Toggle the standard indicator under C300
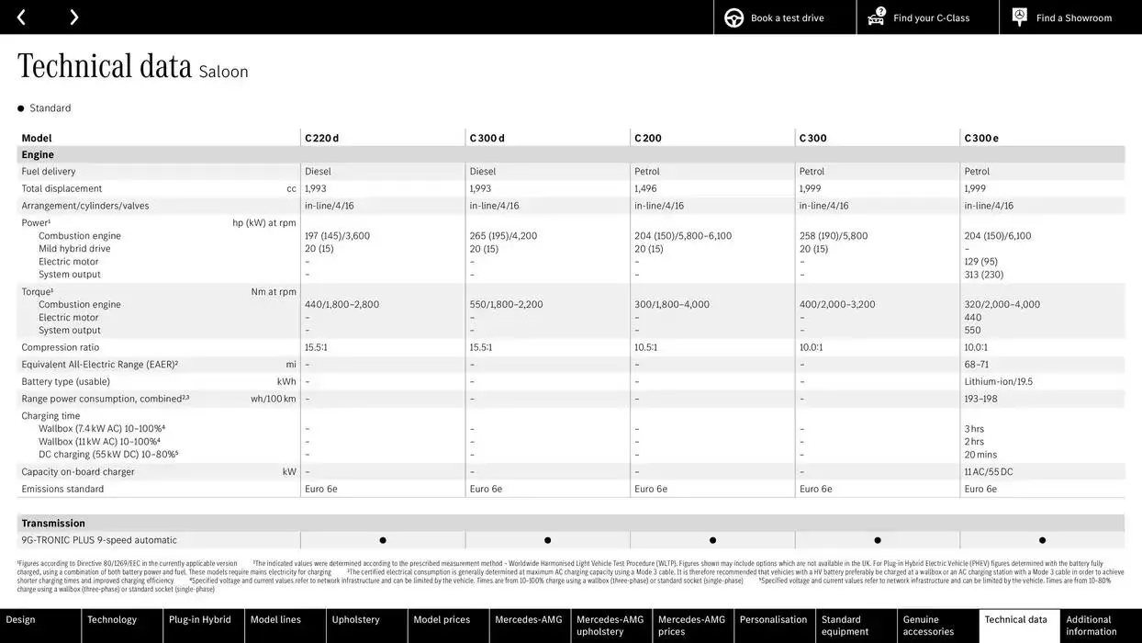Screen dimensions: 1142x643 point(877,539)
